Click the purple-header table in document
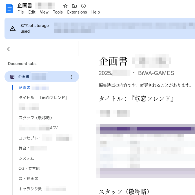 click(146, 150)
